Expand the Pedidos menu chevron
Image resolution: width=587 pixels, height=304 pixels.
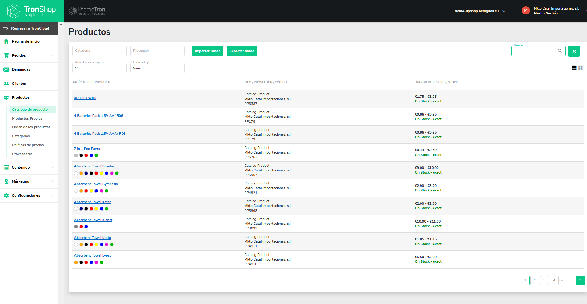point(52,55)
